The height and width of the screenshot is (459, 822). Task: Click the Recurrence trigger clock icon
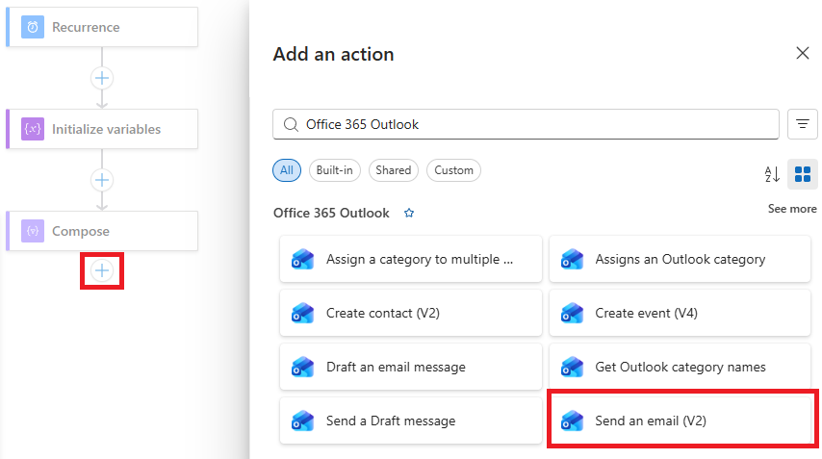coord(33,27)
